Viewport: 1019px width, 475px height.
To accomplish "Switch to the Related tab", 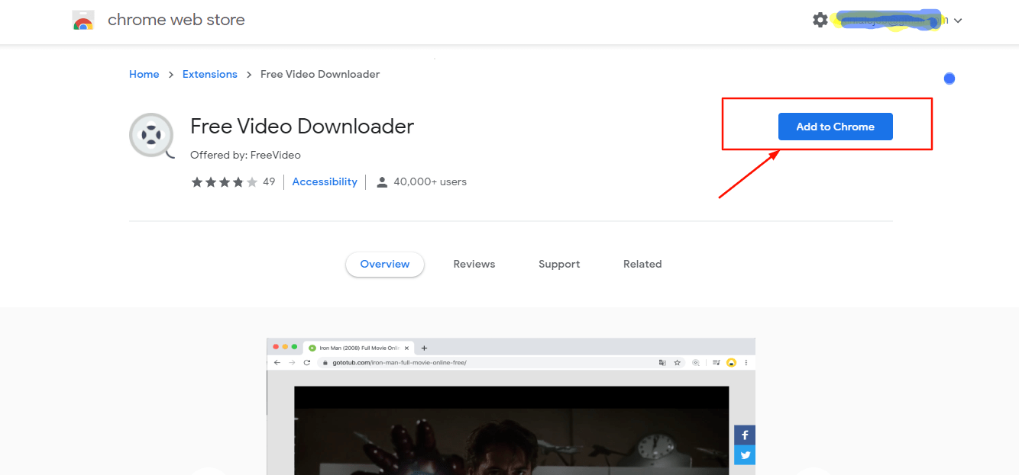I will click(642, 264).
